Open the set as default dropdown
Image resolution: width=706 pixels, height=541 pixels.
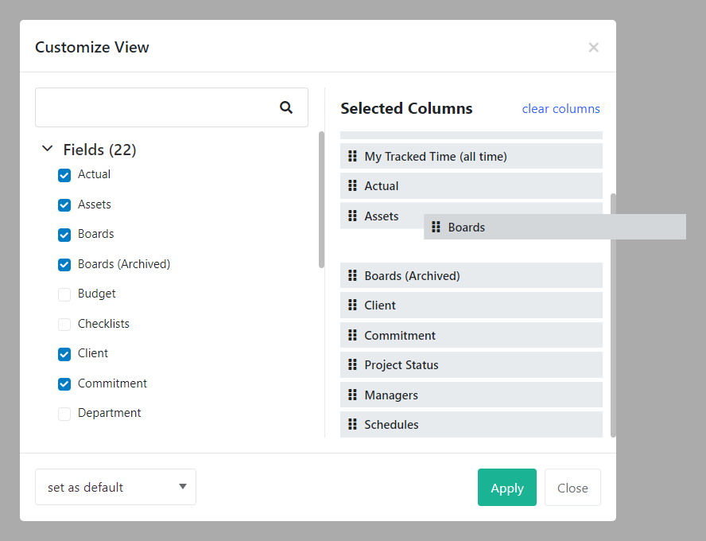tap(115, 487)
